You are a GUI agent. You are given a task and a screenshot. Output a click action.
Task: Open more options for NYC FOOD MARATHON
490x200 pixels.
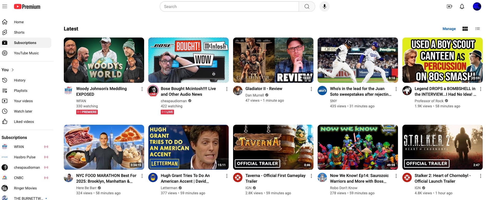click(x=142, y=176)
